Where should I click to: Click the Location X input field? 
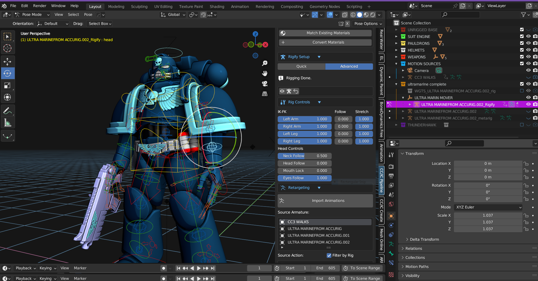(488, 163)
